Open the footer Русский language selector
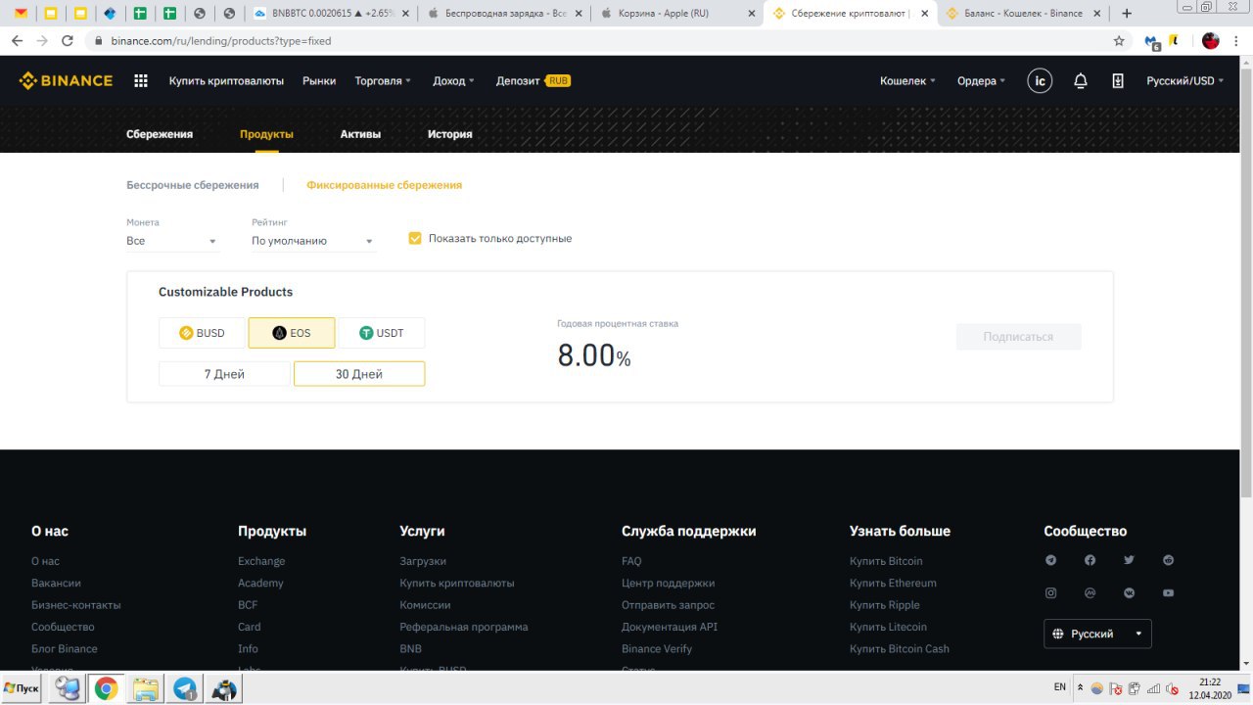 pyautogui.click(x=1097, y=634)
